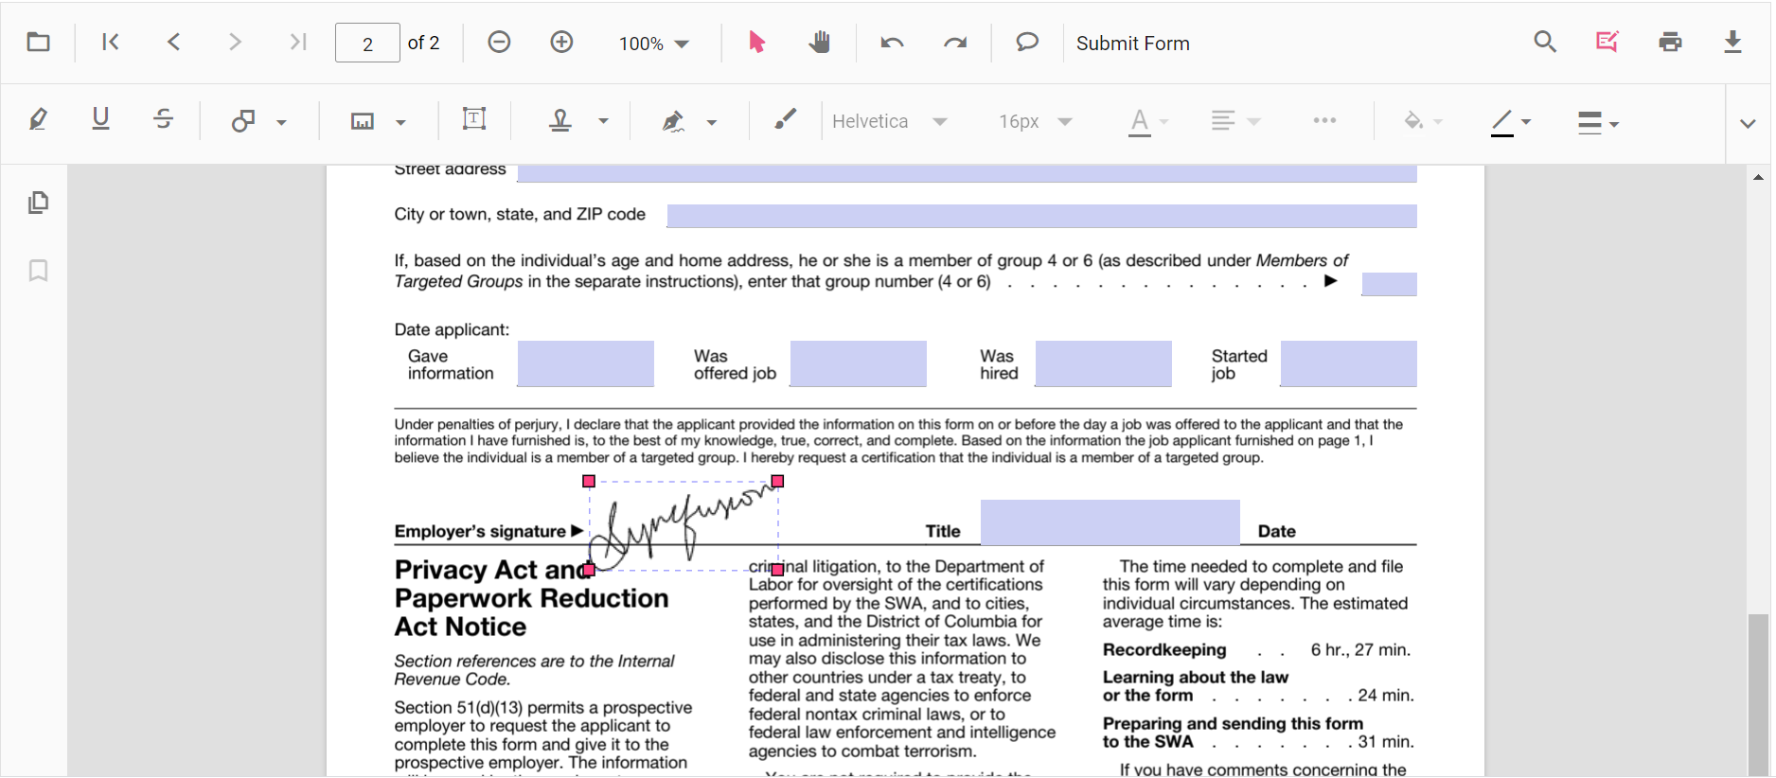Image resolution: width=1776 pixels, height=778 pixels.
Task: Select the underline annotation tool
Action: click(100, 119)
